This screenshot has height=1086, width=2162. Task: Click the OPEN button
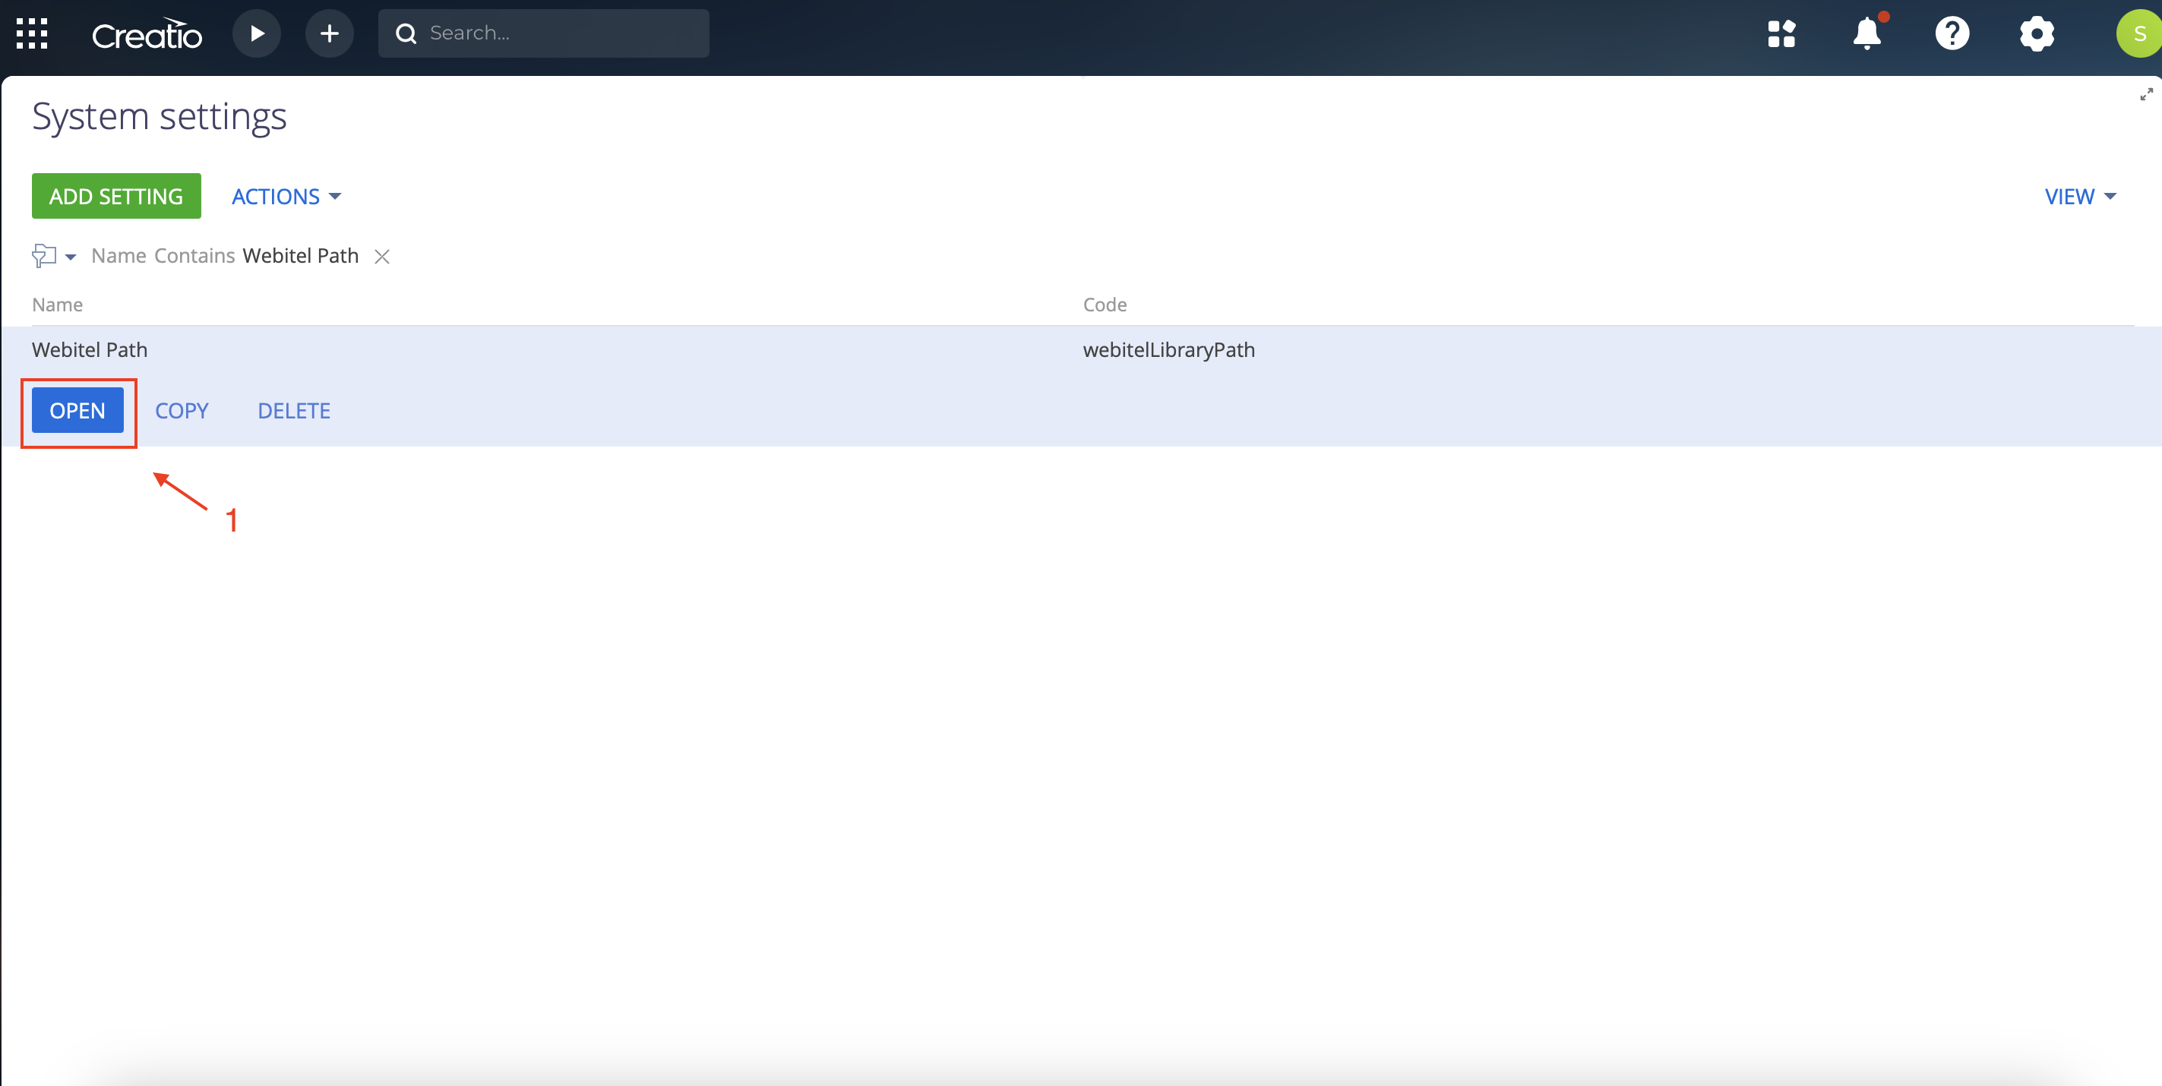(78, 411)
